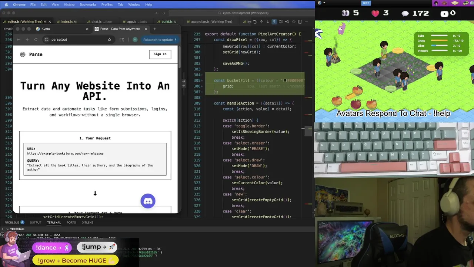Open editor more actions ellipsis
This screenshot has height=267, width=474.
[306, 22]
